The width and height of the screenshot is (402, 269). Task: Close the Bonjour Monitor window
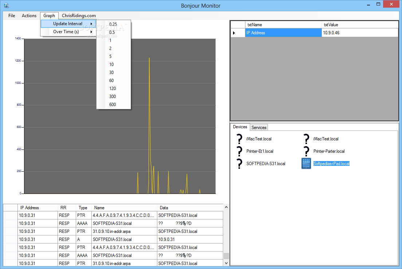(391, 4)
